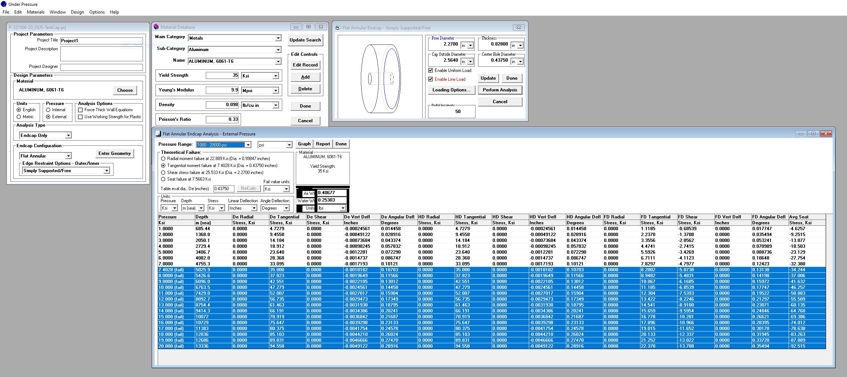Click the Flat Annular Endcap window icon
This screenshot has height=377, width=847.
coord(338,28)
